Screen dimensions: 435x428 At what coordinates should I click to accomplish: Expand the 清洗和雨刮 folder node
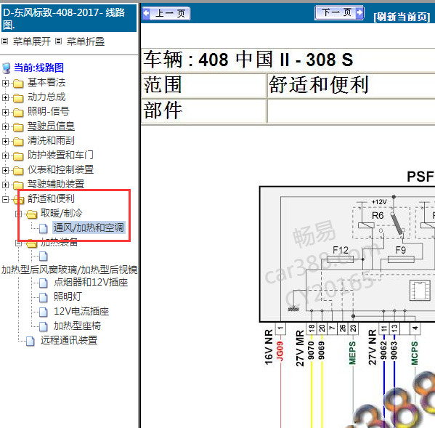(5, 141)
